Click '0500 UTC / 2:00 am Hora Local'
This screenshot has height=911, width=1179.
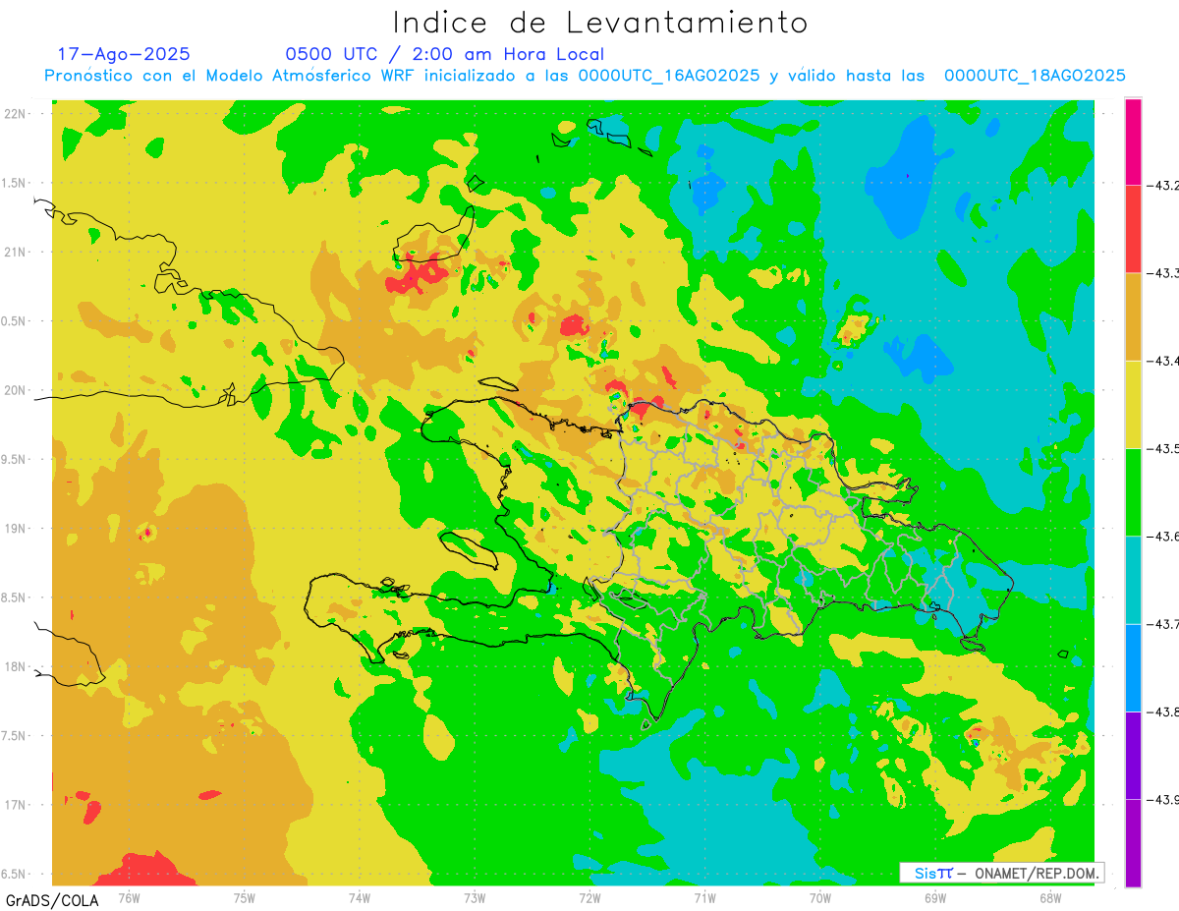[444, 54]
